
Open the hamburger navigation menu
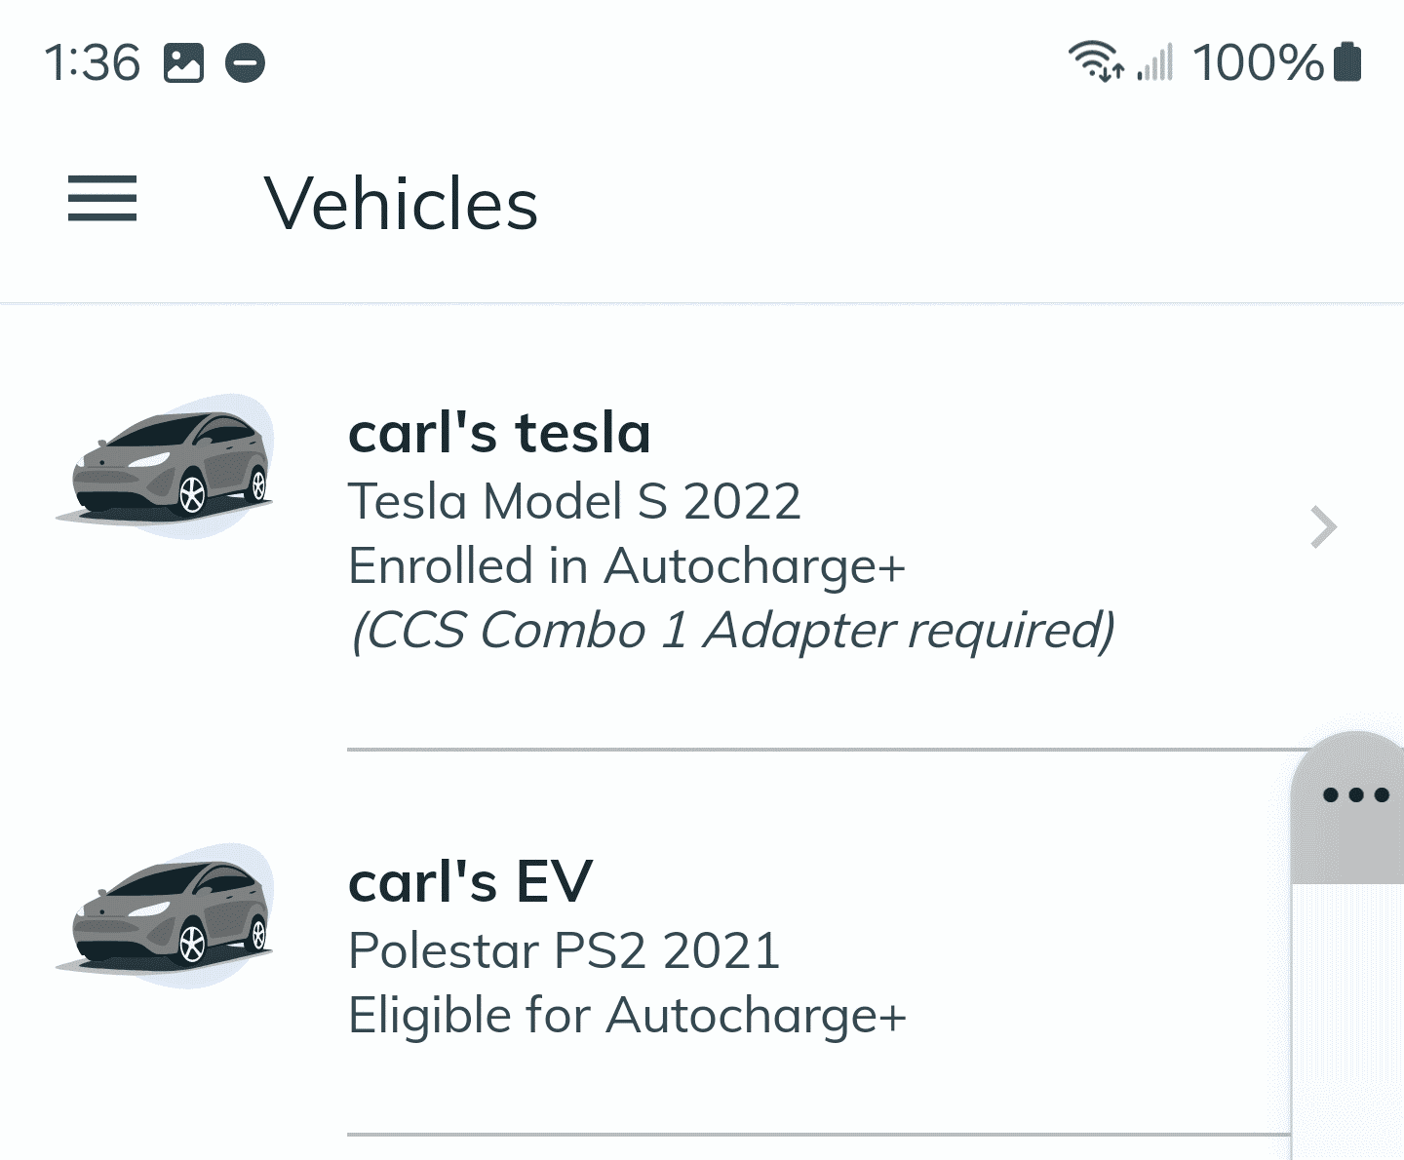tap(102, 199)
